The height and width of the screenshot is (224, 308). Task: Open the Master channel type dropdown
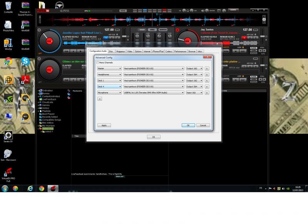pos(109,69)
